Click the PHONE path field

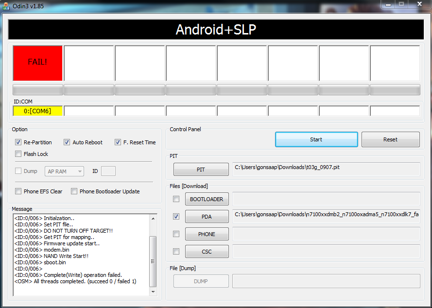pos(326,234)
